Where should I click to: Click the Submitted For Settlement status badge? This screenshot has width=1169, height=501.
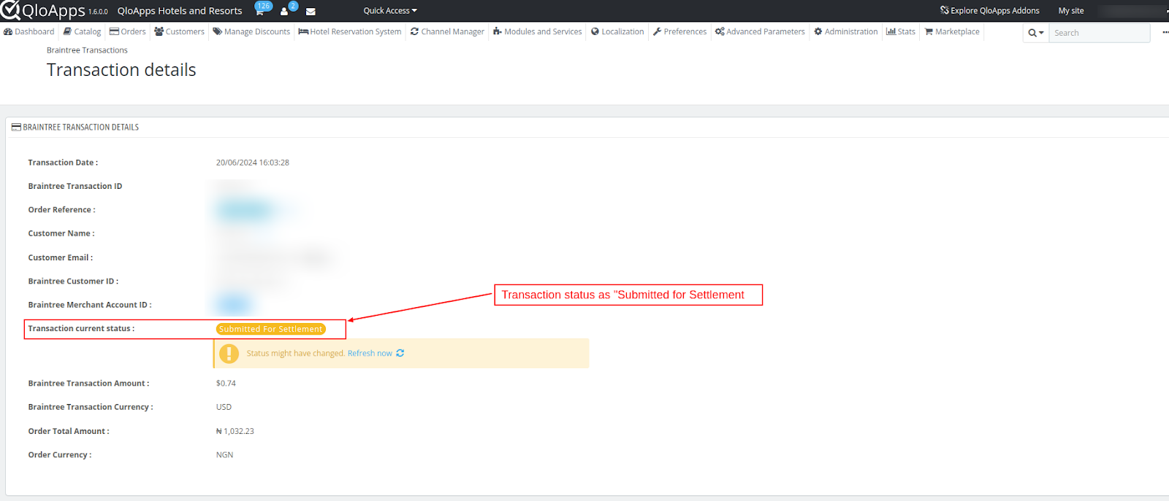tap(271, 330)
